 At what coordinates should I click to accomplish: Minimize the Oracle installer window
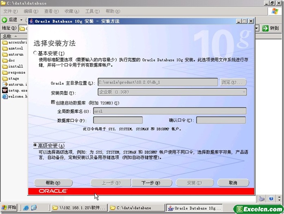(239, 21)
